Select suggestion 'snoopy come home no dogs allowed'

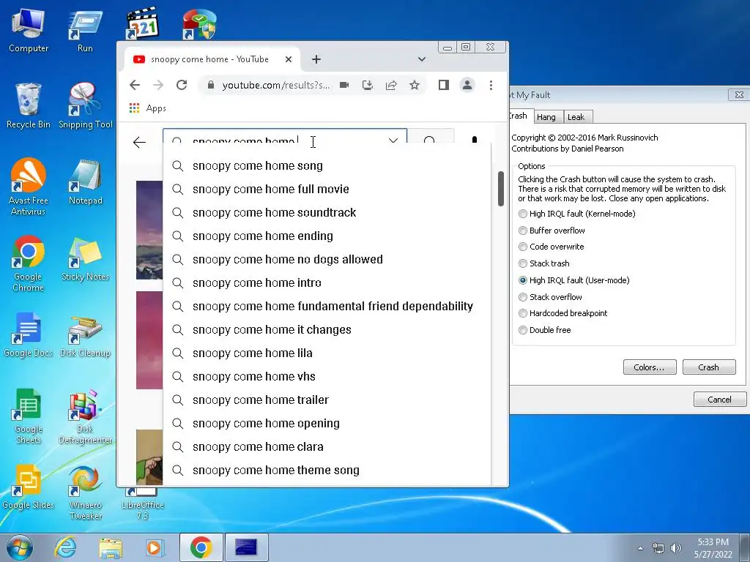click(327, 260)
